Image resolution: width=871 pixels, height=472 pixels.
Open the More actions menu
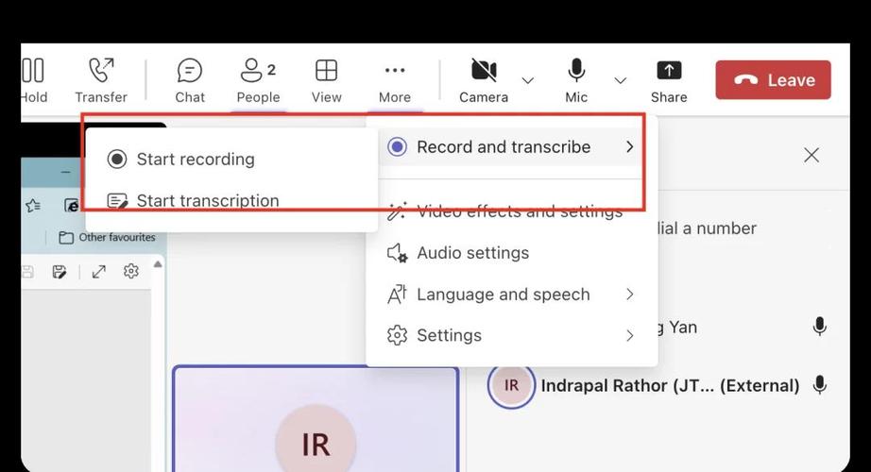point(394,80)
